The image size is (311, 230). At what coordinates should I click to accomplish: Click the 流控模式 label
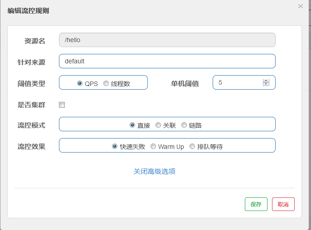point(32,125)
